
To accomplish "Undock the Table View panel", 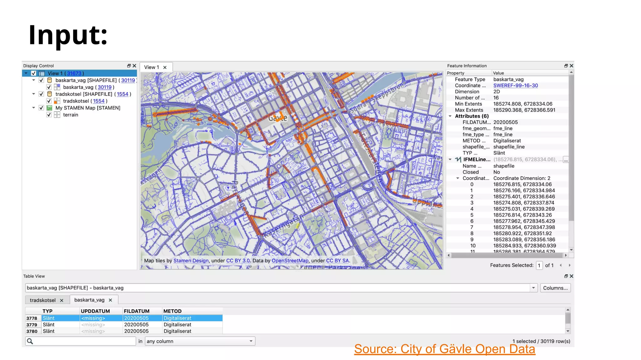I will tap(566, 276).
